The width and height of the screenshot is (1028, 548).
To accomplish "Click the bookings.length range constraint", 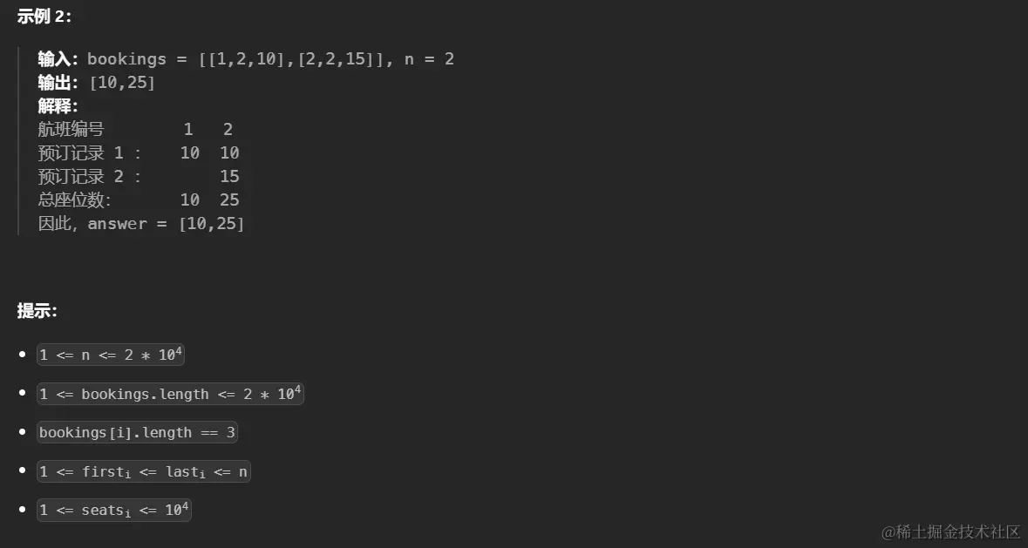I will 170,394.
